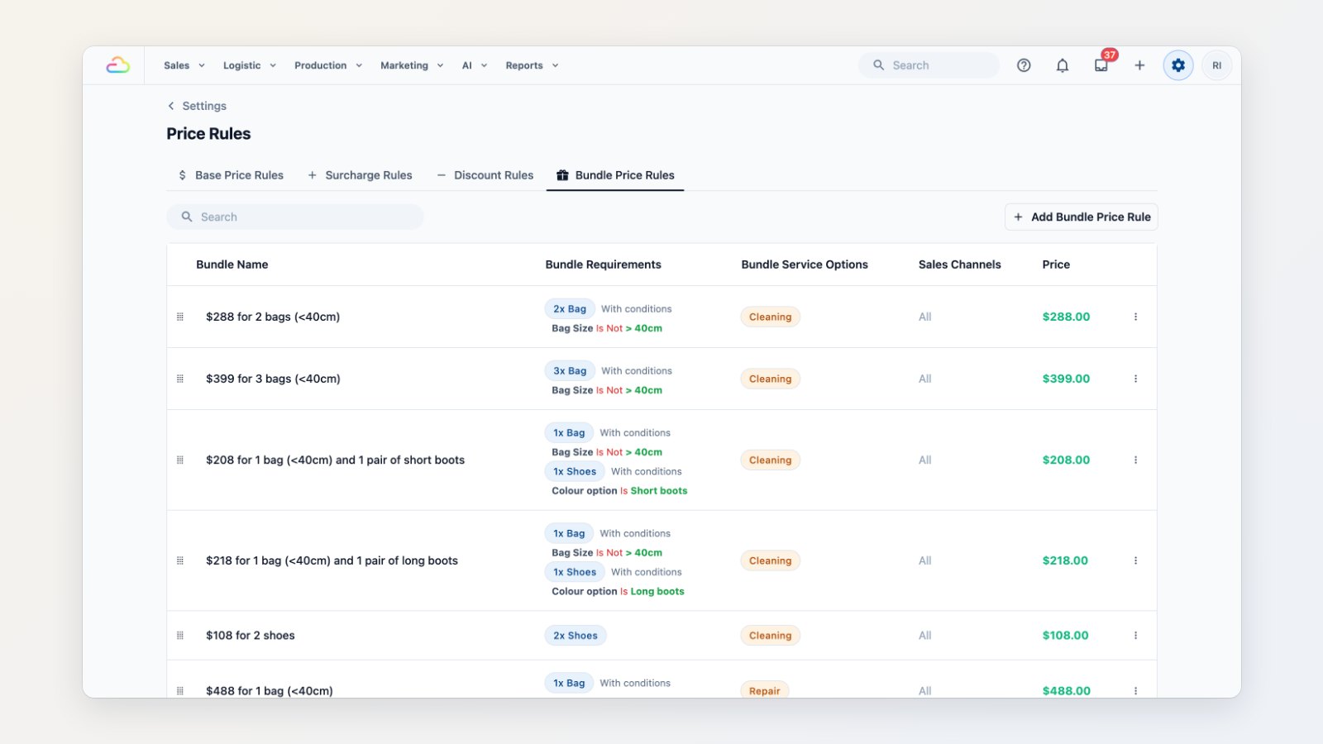Viewport: 1323px width, 744px height.
Task: Click Add Bundle Price Rule button
Action: (x=1082, y=217)
